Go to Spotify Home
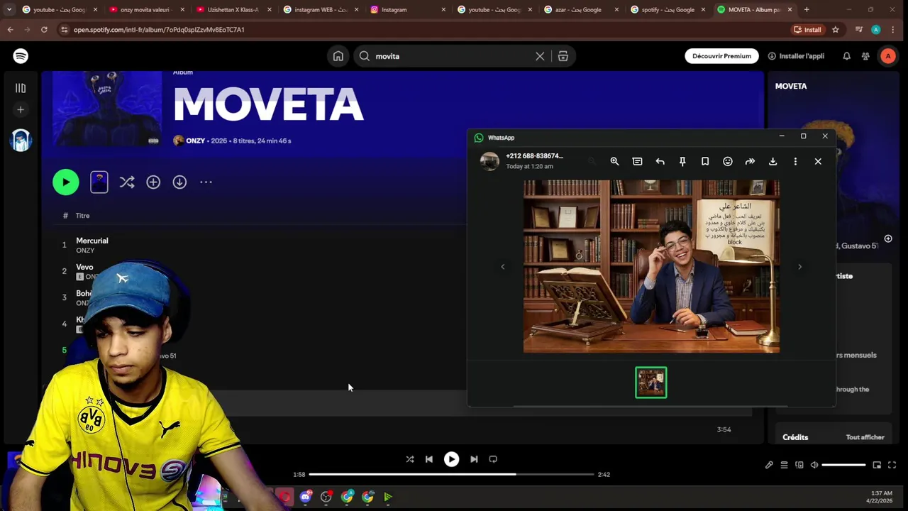 coord(338,56)
